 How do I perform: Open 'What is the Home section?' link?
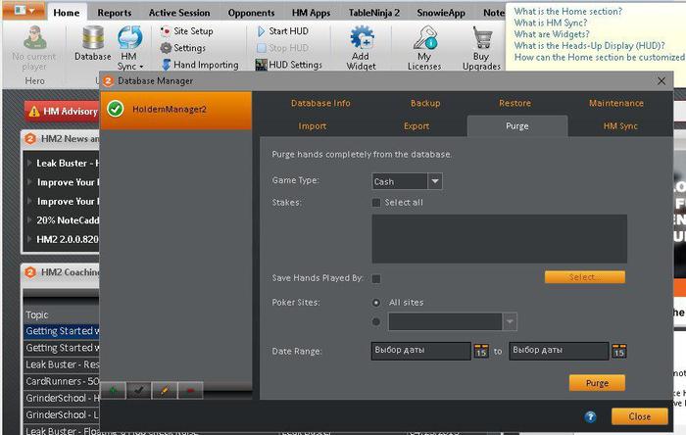click(567, 12)
